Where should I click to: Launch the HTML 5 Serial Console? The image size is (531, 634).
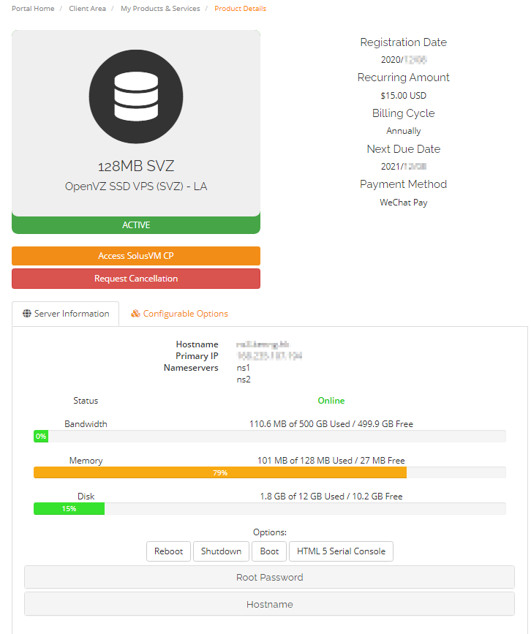[341, 551]
